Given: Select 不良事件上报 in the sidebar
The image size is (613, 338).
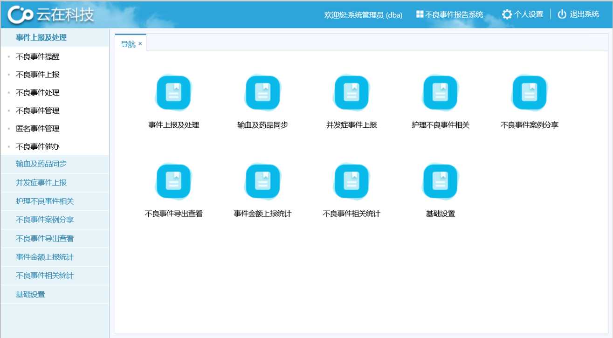Looking at the screenshot, I should (38, 75).
